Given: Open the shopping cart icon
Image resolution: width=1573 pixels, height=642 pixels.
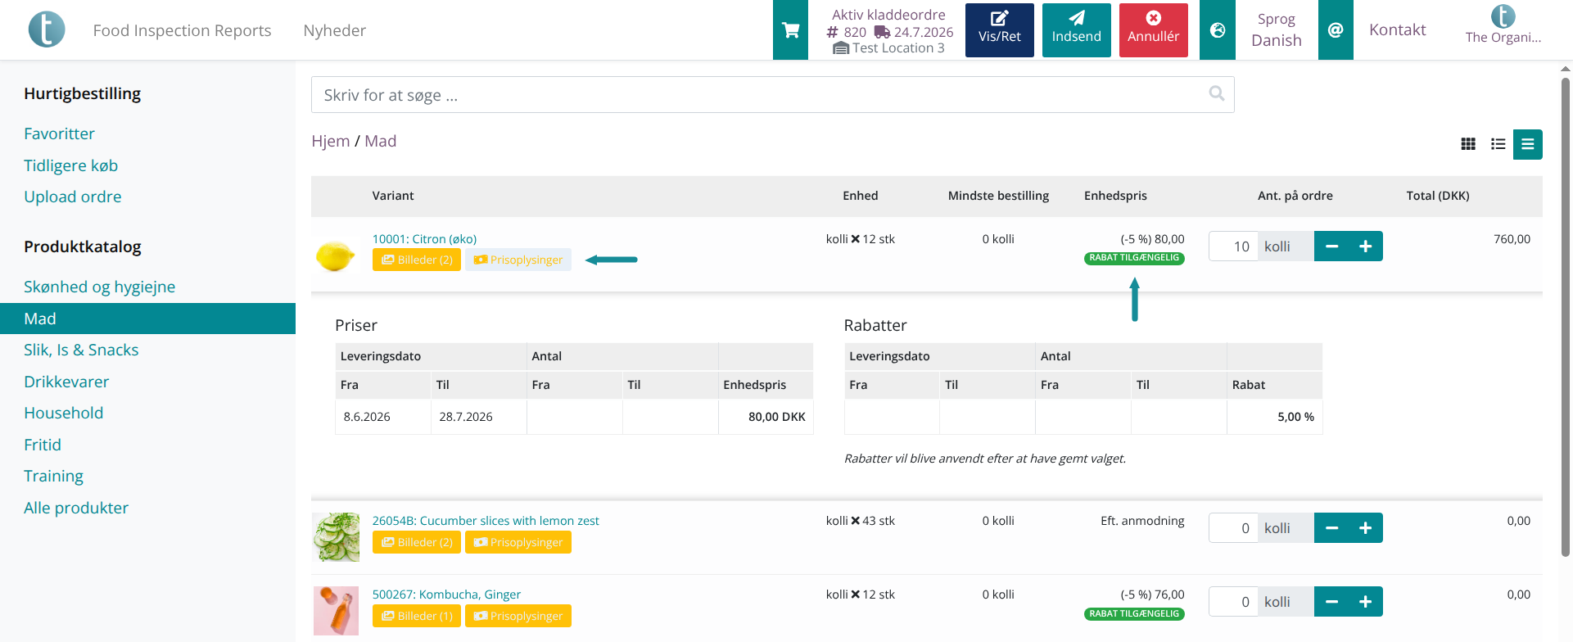Looking at the screenshot, I should tap(790, 30).
